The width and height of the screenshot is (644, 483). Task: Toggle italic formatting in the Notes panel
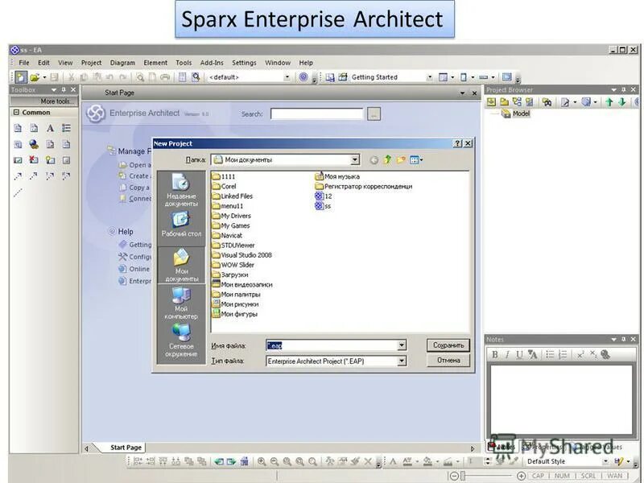[x=507, y=354]
